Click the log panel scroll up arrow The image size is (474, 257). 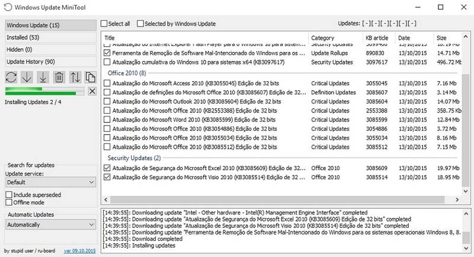point(466,214)
